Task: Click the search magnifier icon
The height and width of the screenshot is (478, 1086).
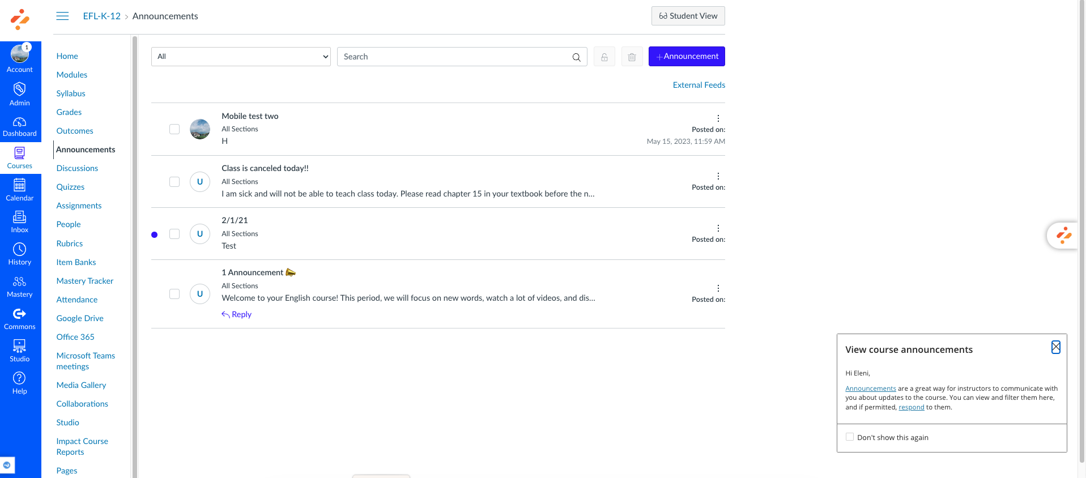Action: (x=576, y=57)
